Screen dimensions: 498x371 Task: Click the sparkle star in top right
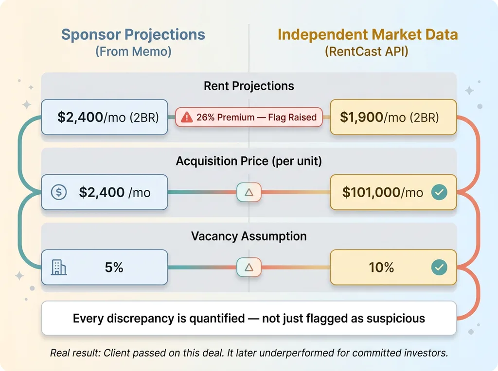pyautogui.click(x=469, y=90)
